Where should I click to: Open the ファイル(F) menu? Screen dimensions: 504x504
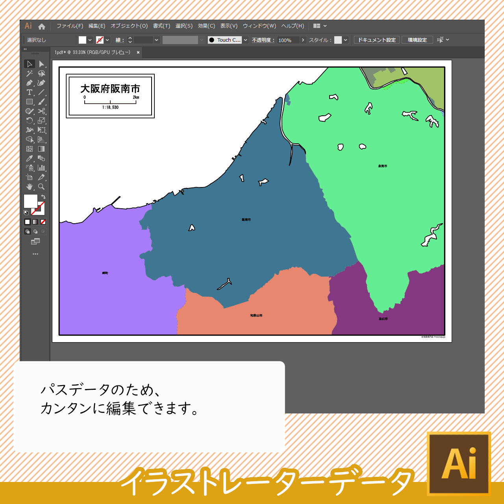pyautogui.click(x=70, y=26)
